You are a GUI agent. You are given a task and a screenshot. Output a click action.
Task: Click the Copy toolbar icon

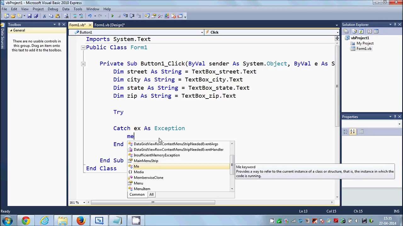51,16
